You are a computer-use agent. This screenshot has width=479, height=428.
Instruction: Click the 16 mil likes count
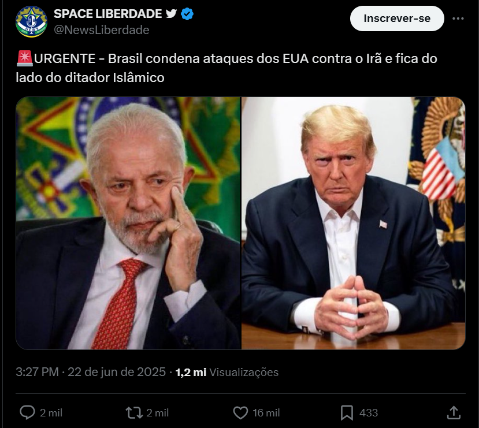point(266,413)
